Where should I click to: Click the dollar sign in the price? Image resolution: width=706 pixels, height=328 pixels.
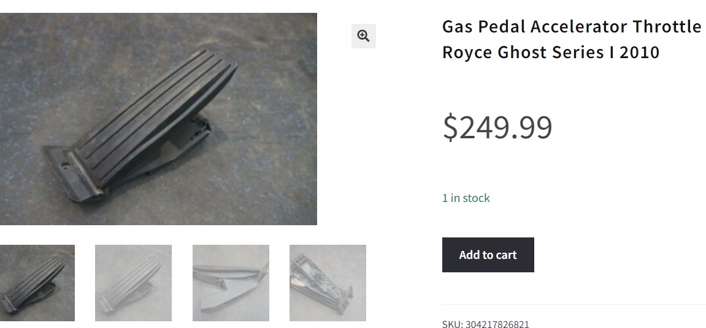tap(450, 127)
